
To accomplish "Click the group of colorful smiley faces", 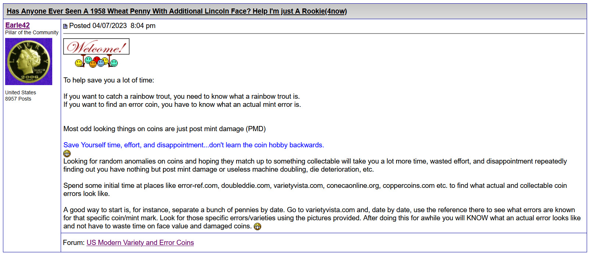I will pos(96,61).
